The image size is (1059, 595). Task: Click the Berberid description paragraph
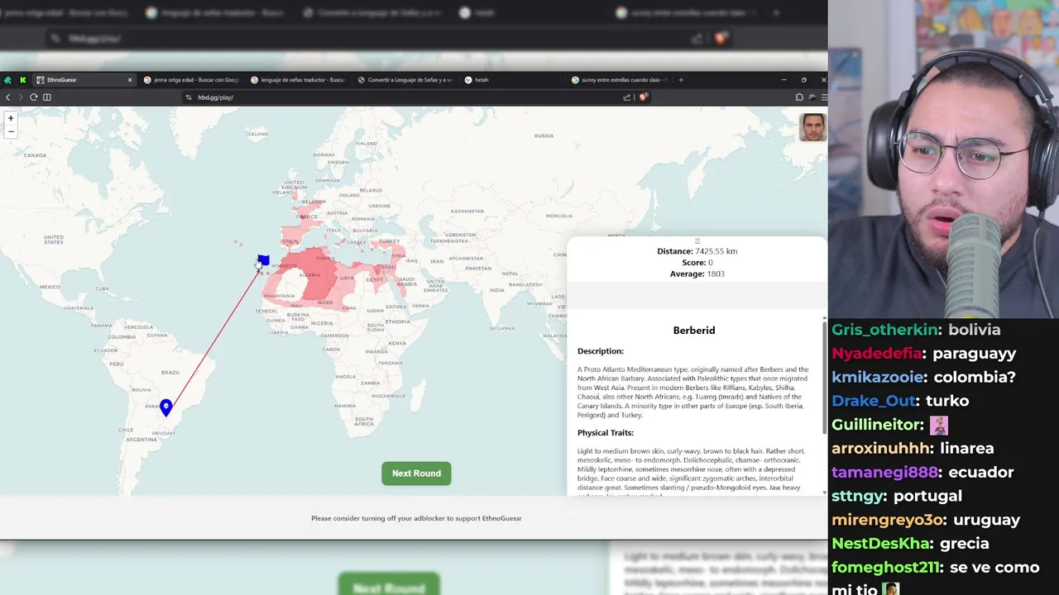pos(693,392)
